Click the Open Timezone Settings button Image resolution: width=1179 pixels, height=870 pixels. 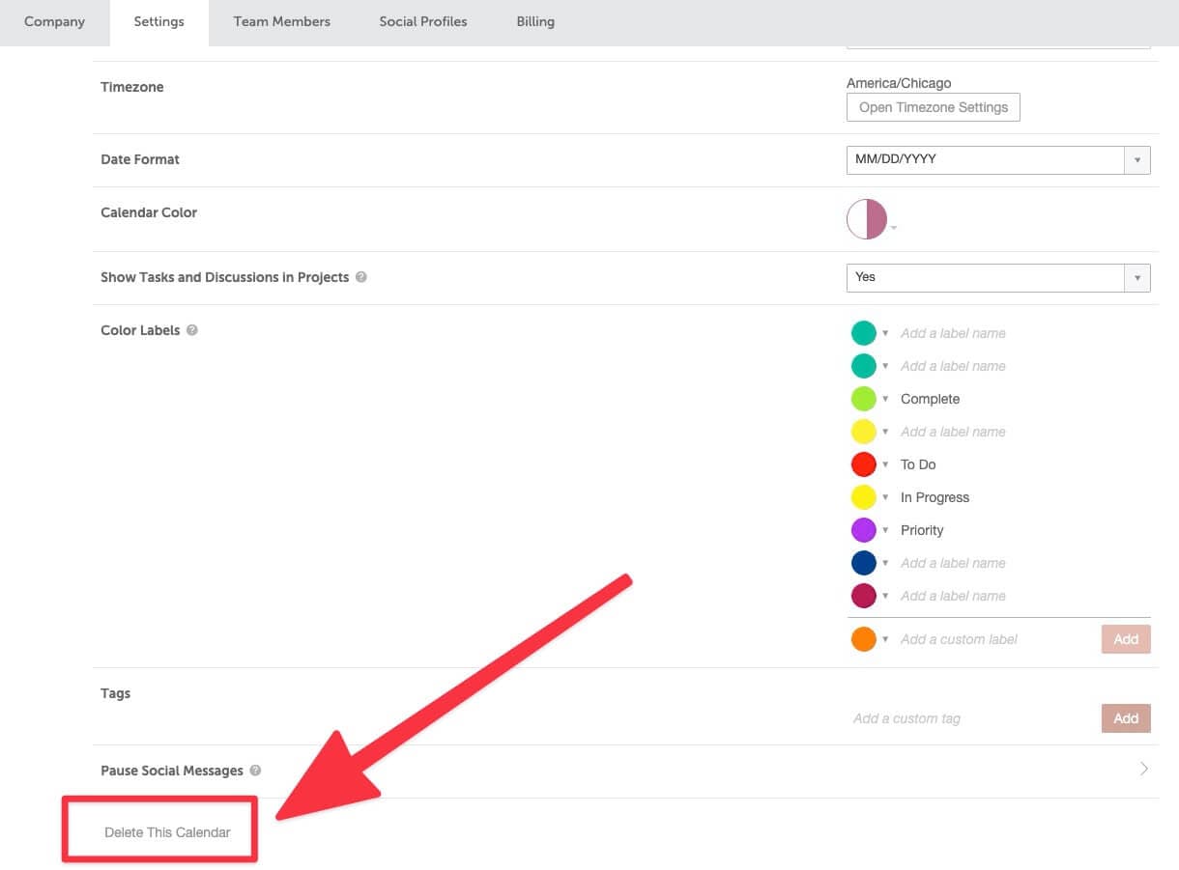click(933, 107)
